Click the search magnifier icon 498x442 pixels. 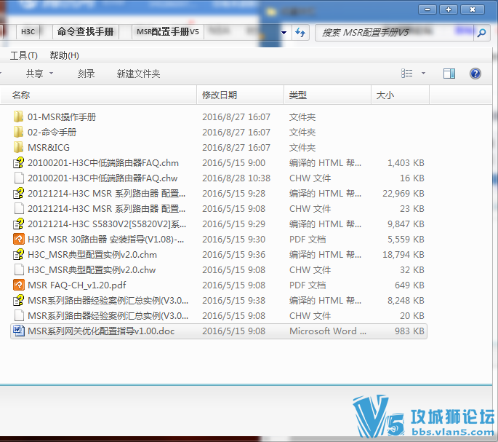coord(481,33)
